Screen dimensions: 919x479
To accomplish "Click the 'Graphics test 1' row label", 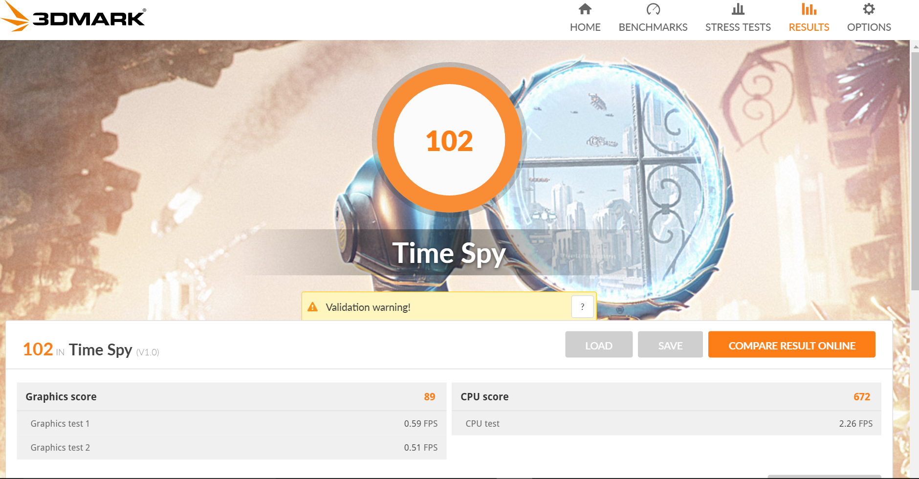I will (x=60, y=424).
